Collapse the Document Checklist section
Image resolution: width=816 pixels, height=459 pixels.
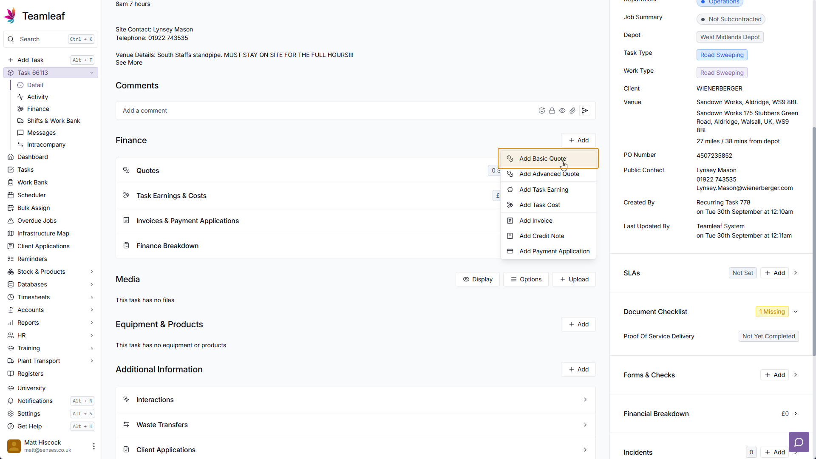coord(796,312)
